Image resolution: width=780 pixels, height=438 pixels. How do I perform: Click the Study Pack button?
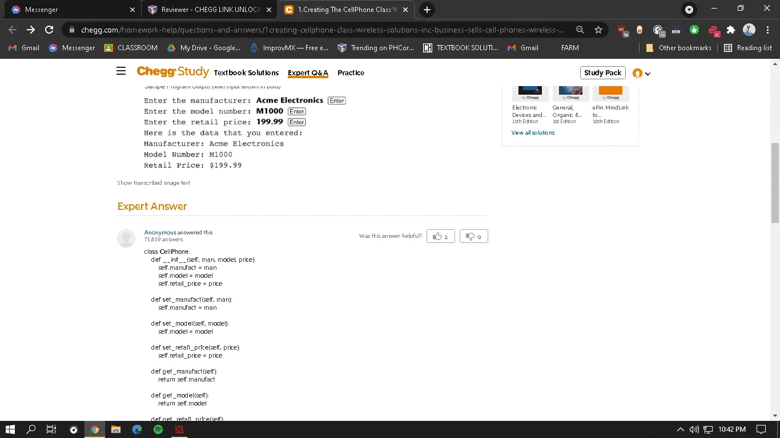[x=602, y=73]
